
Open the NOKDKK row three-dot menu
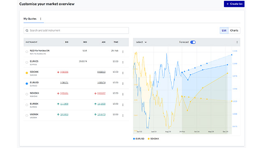coord(123,94)
